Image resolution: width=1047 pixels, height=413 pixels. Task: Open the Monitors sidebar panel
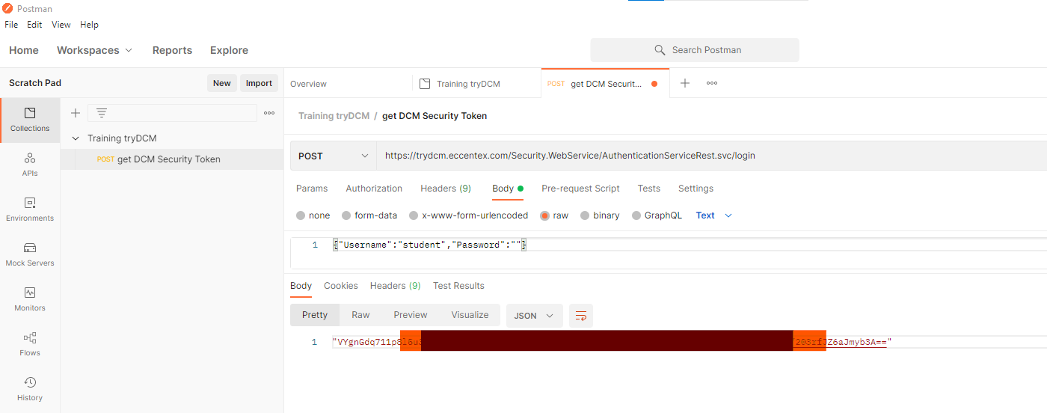tap(30, 299)
